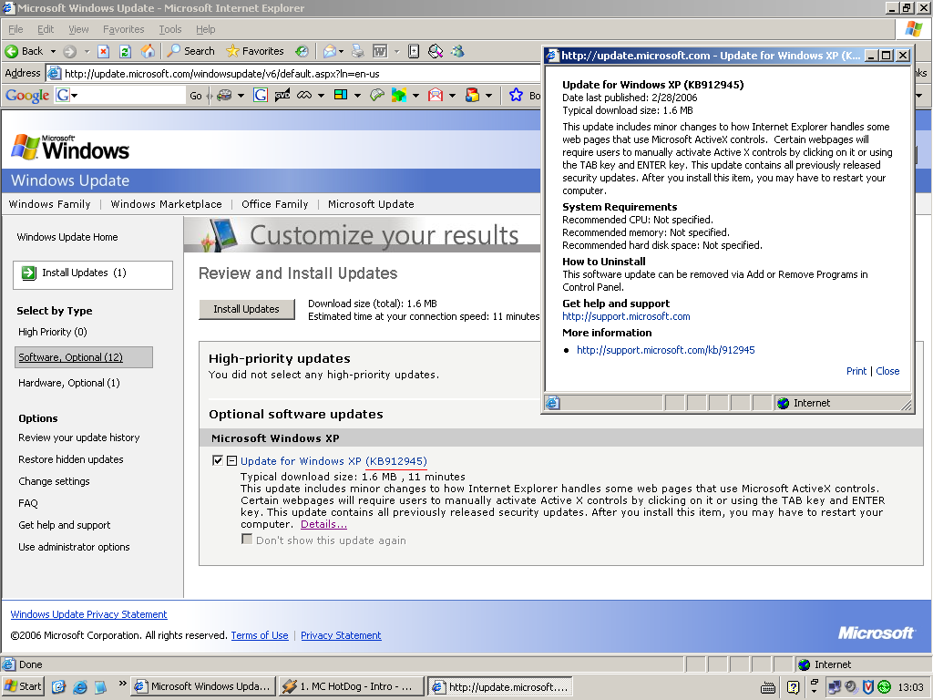The height and width of the screenshot is (700, 933).
Task: Click Details link for the update
Action: (x=323, y=524)
